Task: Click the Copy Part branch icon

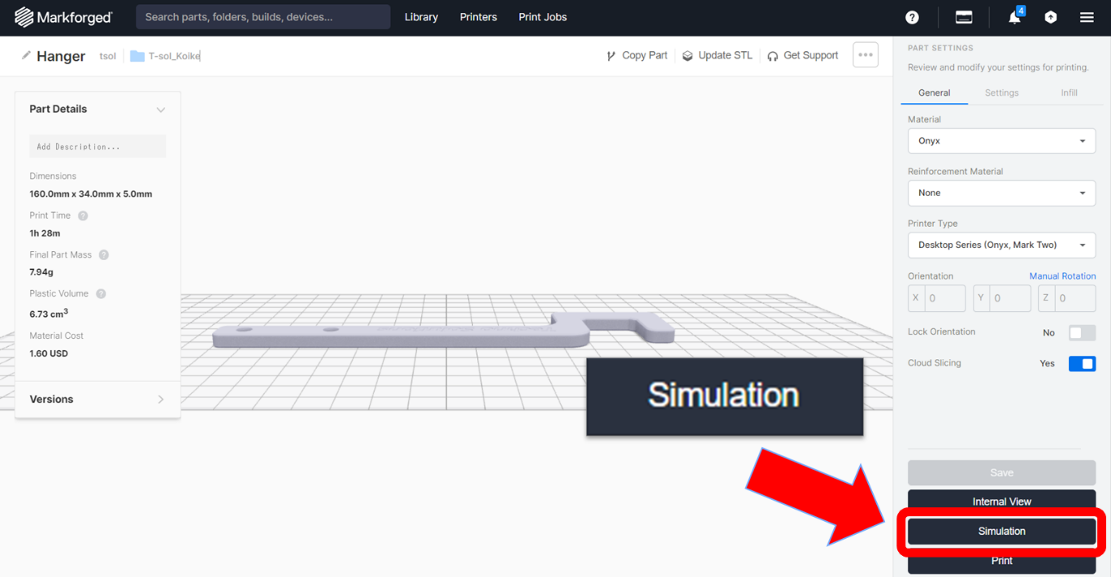Action: 610,55
